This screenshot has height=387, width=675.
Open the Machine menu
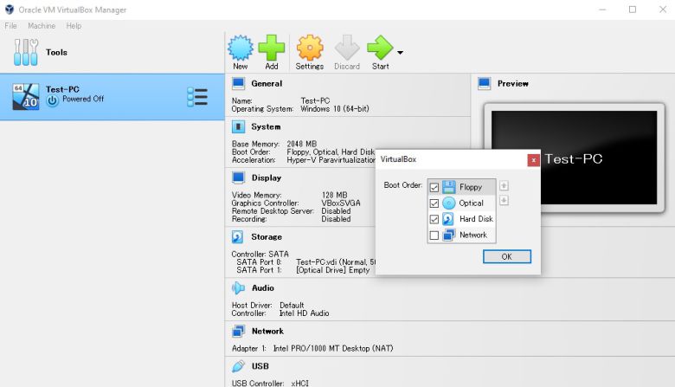tap(41, 26)
